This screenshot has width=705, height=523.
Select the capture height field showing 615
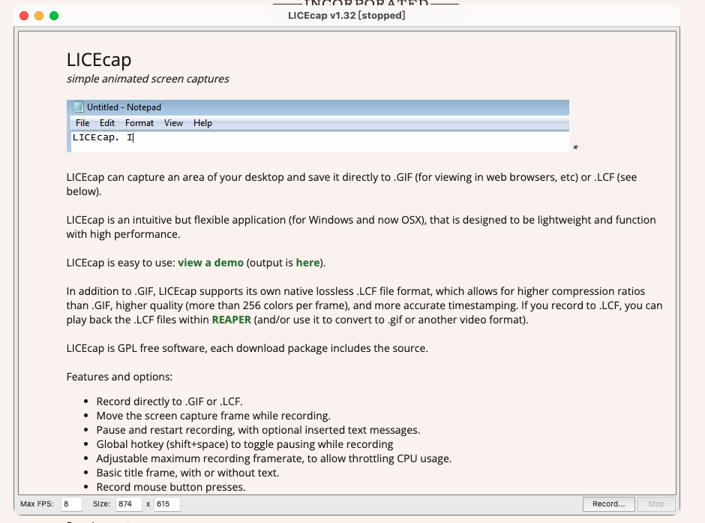pos(166,503)
